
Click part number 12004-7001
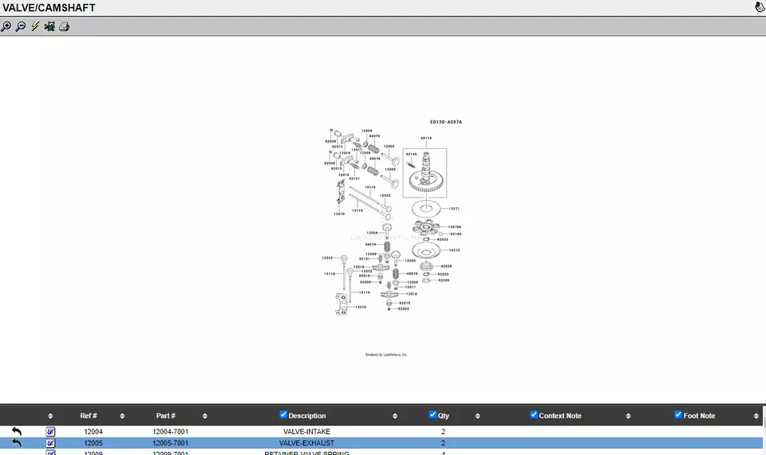tap(171, 432)
